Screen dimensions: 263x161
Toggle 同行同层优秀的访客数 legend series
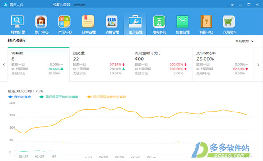click(107, 97)
